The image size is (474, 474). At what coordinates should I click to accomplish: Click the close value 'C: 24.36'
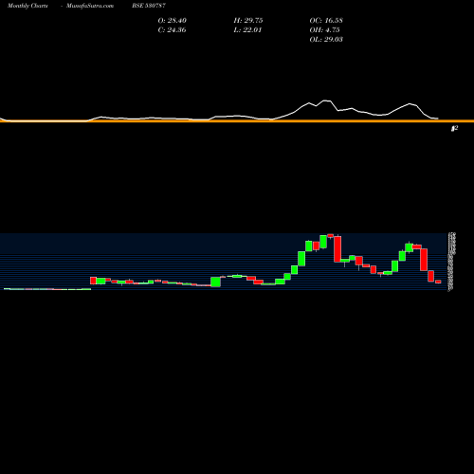(172, 30)
